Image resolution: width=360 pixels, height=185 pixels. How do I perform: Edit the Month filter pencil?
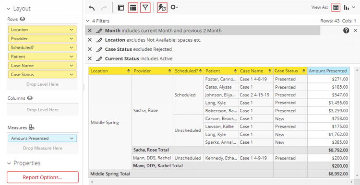coord(99,31)
